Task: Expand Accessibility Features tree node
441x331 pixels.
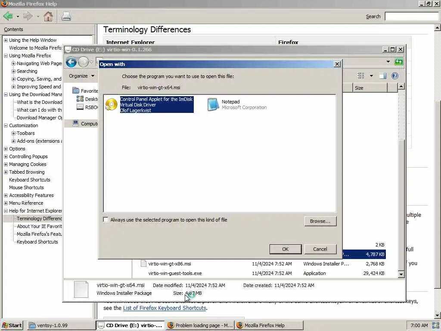Action: point(6,195)
